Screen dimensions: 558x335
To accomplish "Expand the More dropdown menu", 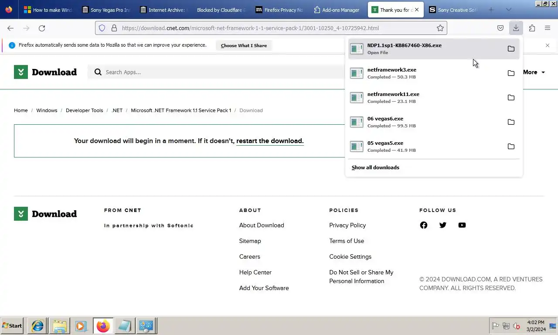I will point(534,72).
